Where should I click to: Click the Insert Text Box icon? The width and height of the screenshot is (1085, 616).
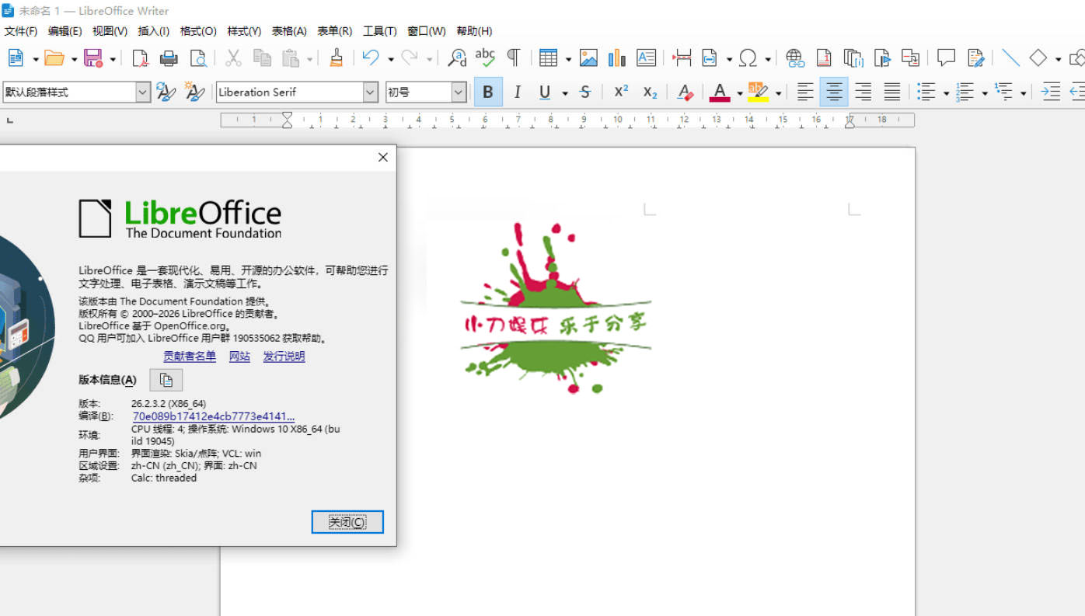pyautogui.click(x=646, y=58)
